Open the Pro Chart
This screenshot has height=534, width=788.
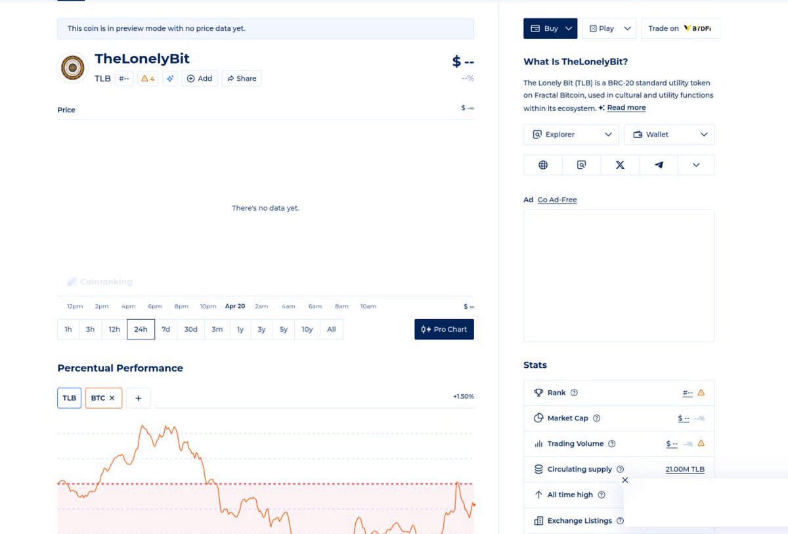click(444, 329)
